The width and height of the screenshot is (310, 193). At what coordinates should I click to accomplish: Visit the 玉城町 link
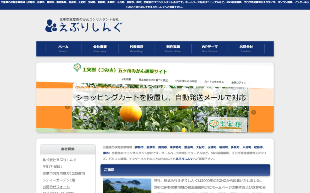[212, 147]
